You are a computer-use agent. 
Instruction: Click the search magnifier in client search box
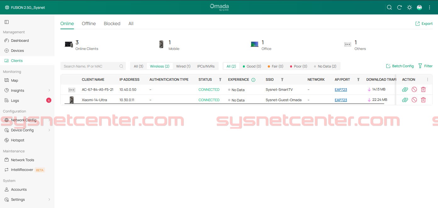(x=121, y=66)
